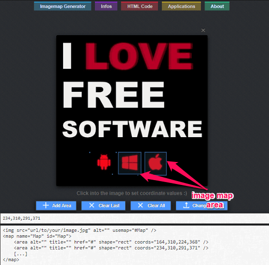Click the coordinates field showing 234,310,291,371
This screenshot has width=269, height=265.
coord(134,218)
